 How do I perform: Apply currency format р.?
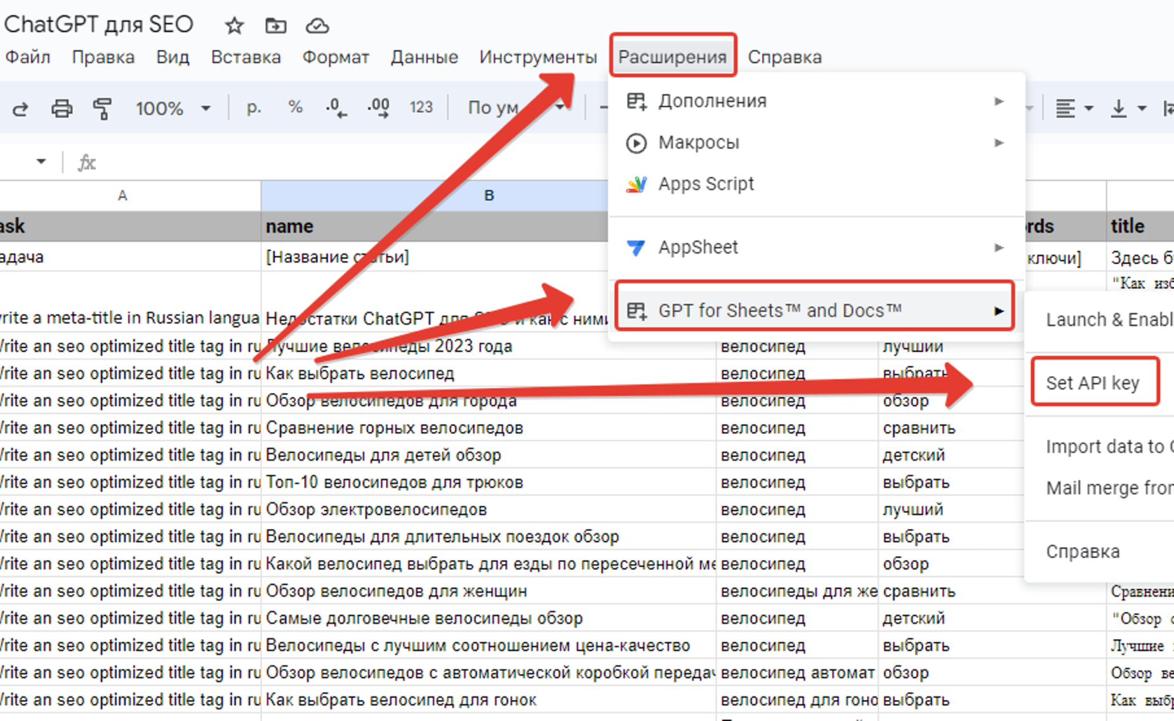(254, 108)
